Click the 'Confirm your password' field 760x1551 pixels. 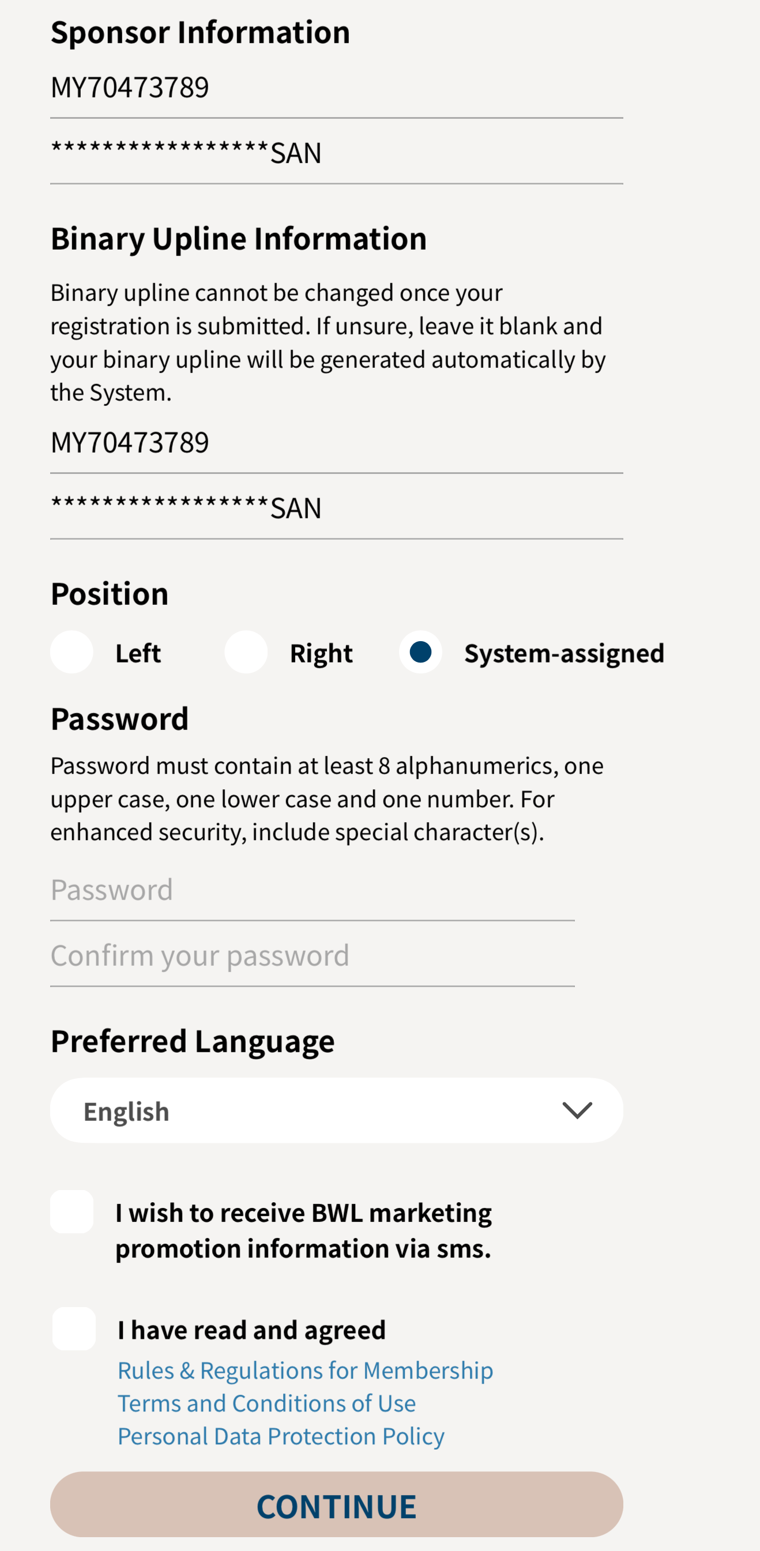312,955
